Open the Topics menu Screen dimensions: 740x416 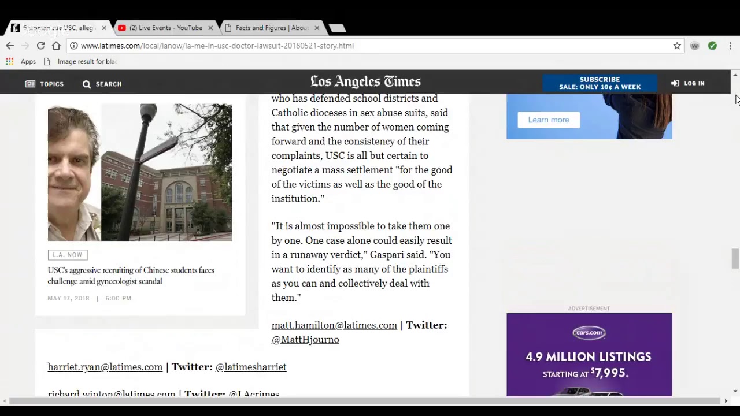tap(45, 84)
